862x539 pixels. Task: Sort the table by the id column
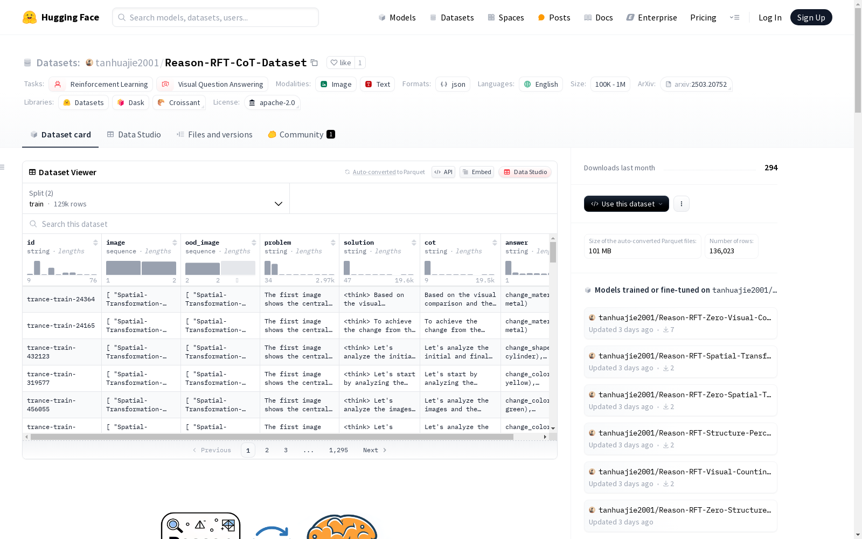[x=95, y=243]
